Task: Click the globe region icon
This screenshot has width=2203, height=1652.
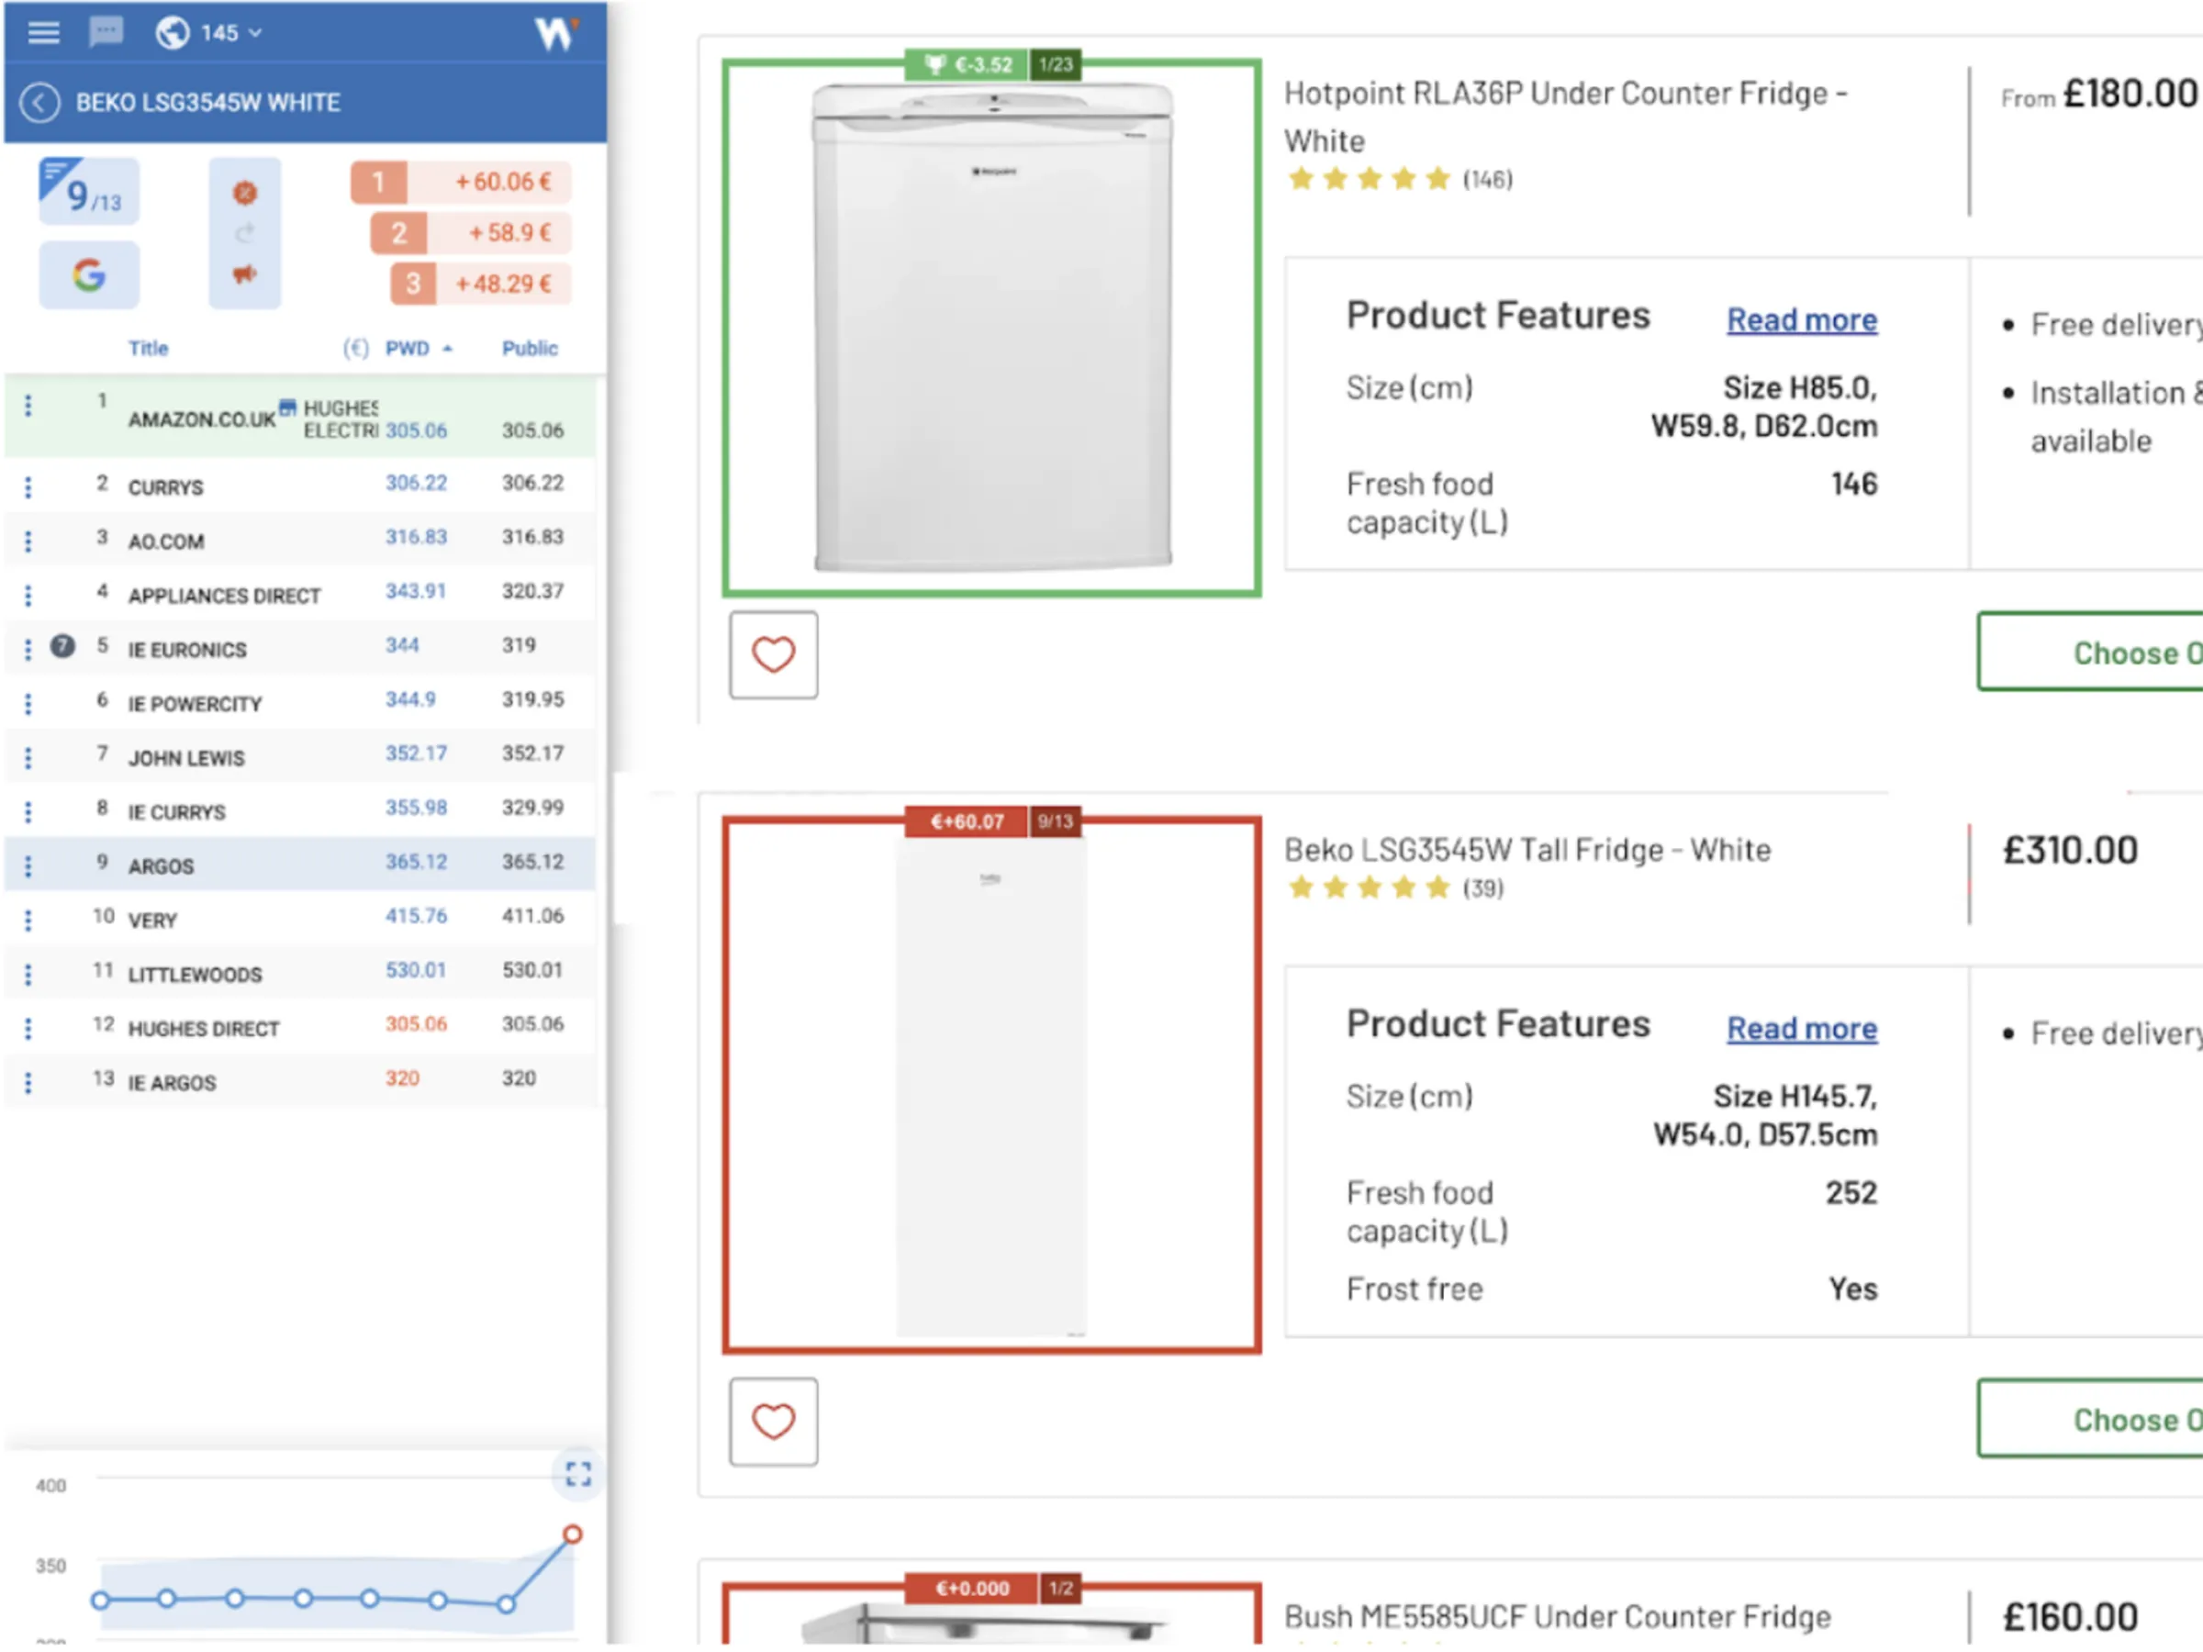Action: pos(175,31)
